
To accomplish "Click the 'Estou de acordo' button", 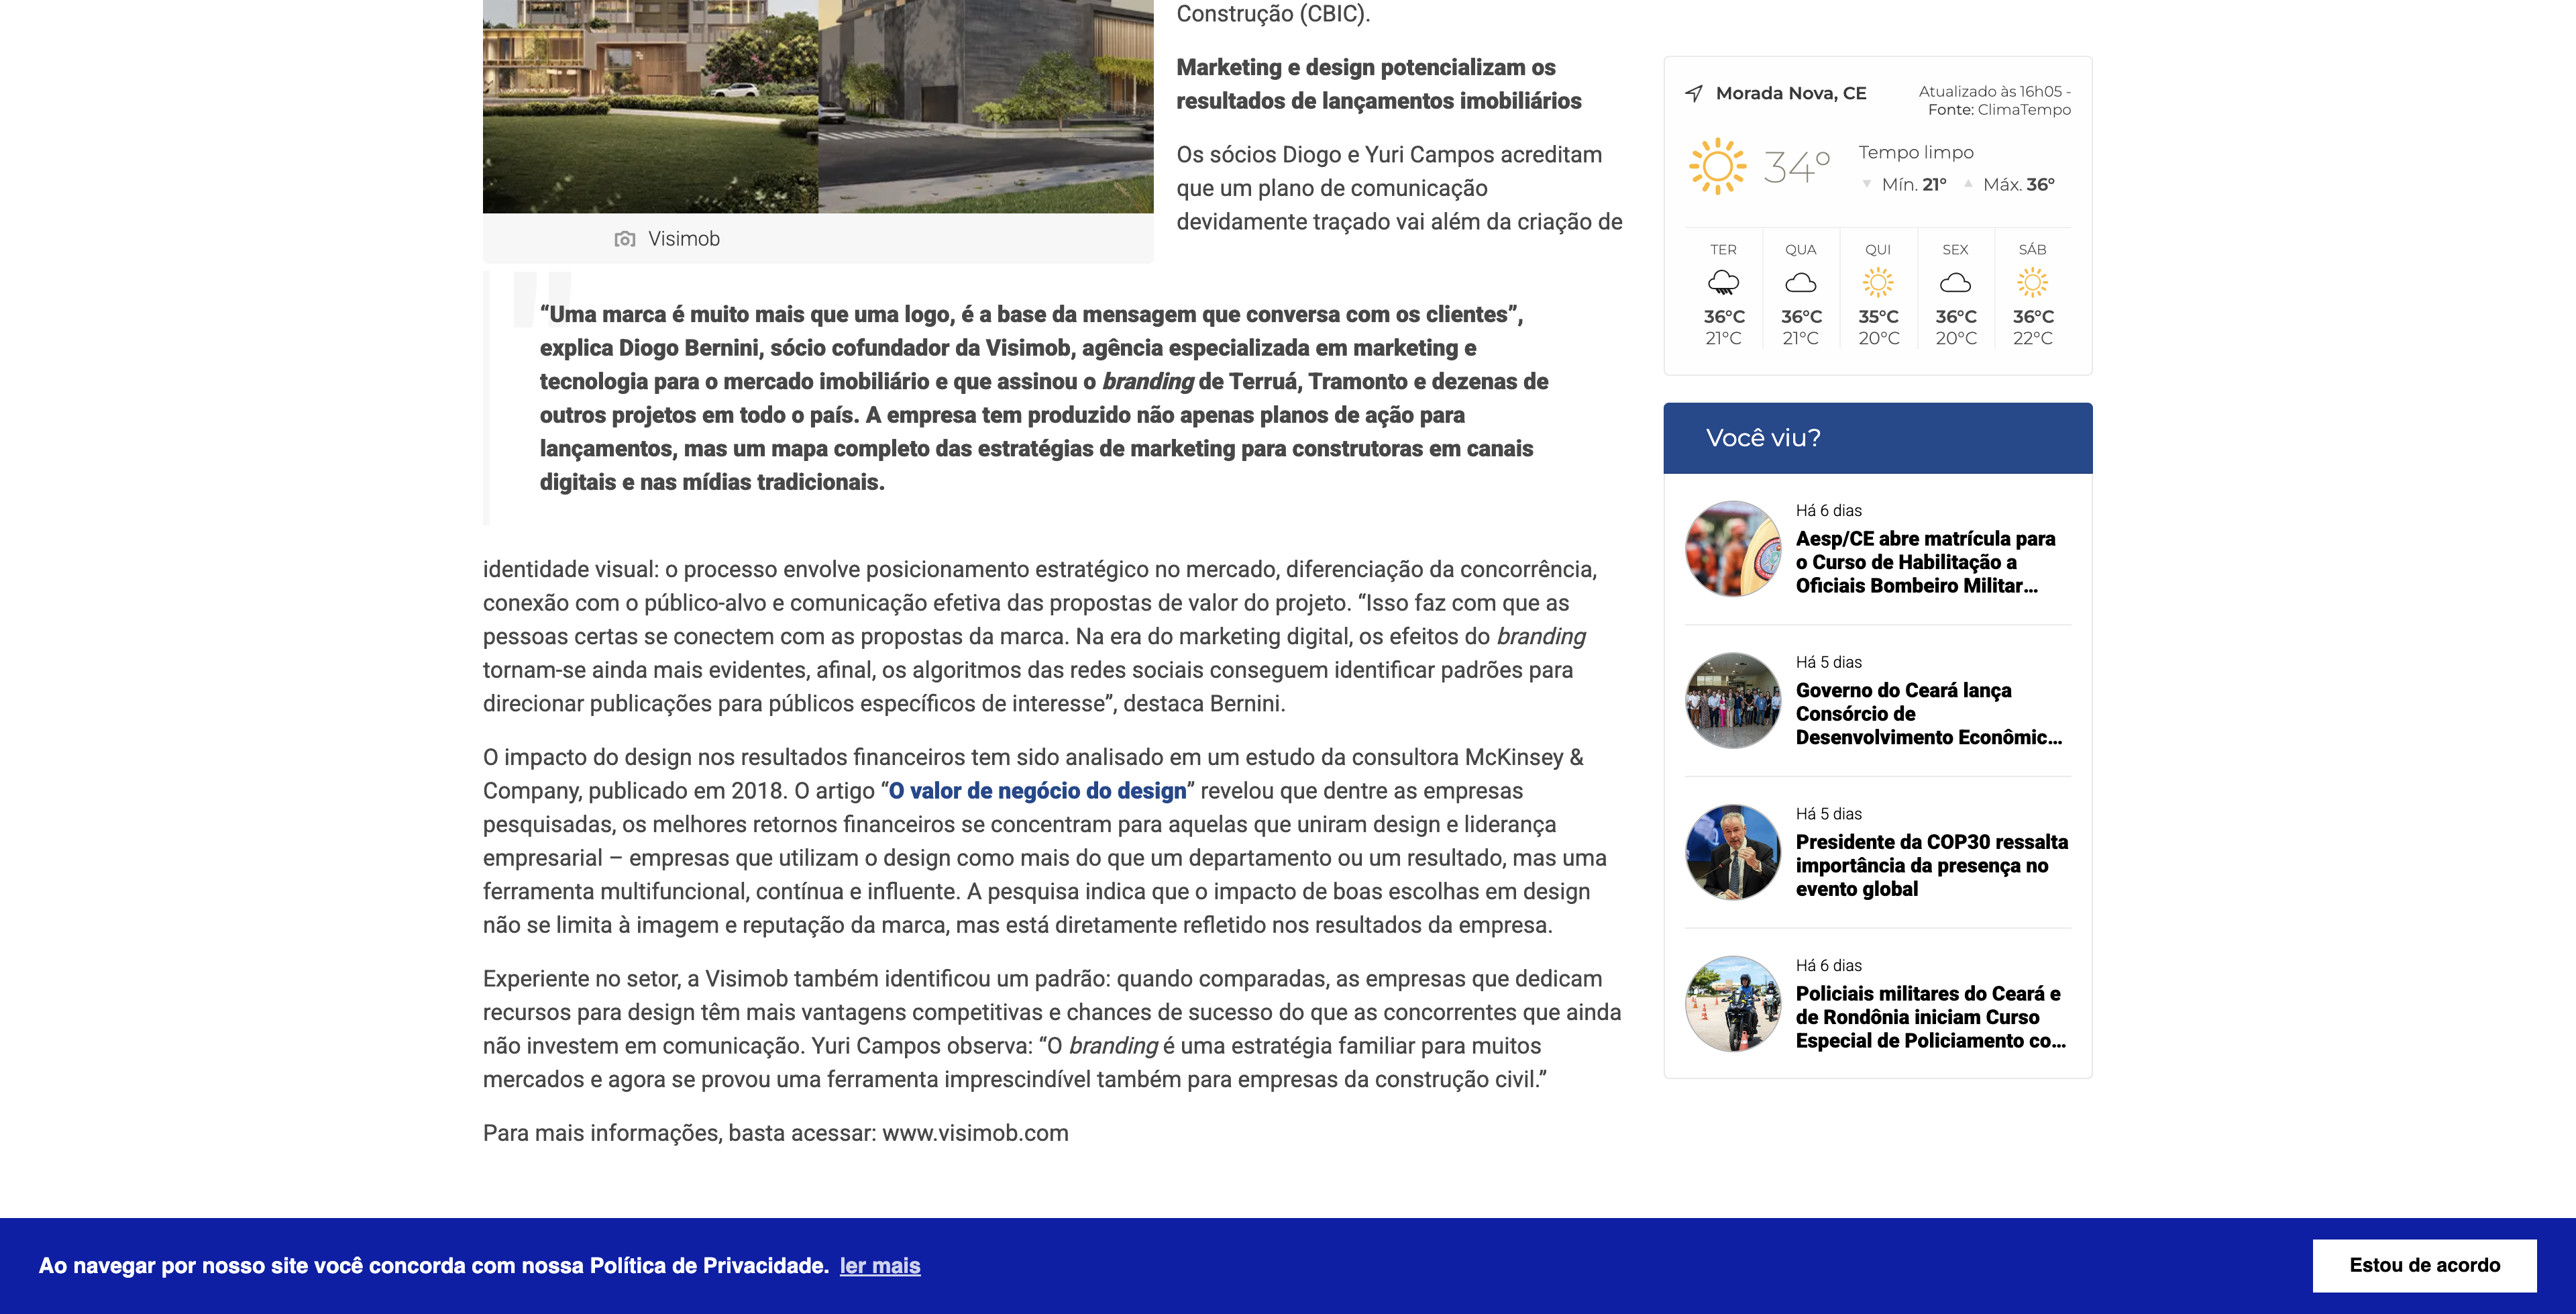I will tap(2424, 1266).
